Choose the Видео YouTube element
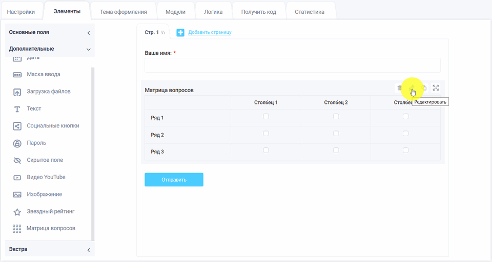Image resolution: width=492 pixels, height=262 pixels. pyautogui.click(x=46, y=177)
